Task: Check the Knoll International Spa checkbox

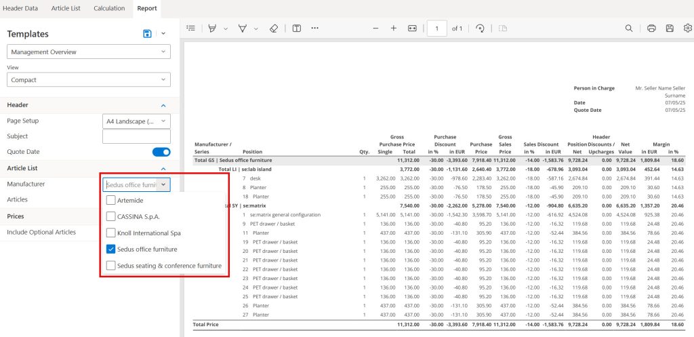Action: point(111,233)
